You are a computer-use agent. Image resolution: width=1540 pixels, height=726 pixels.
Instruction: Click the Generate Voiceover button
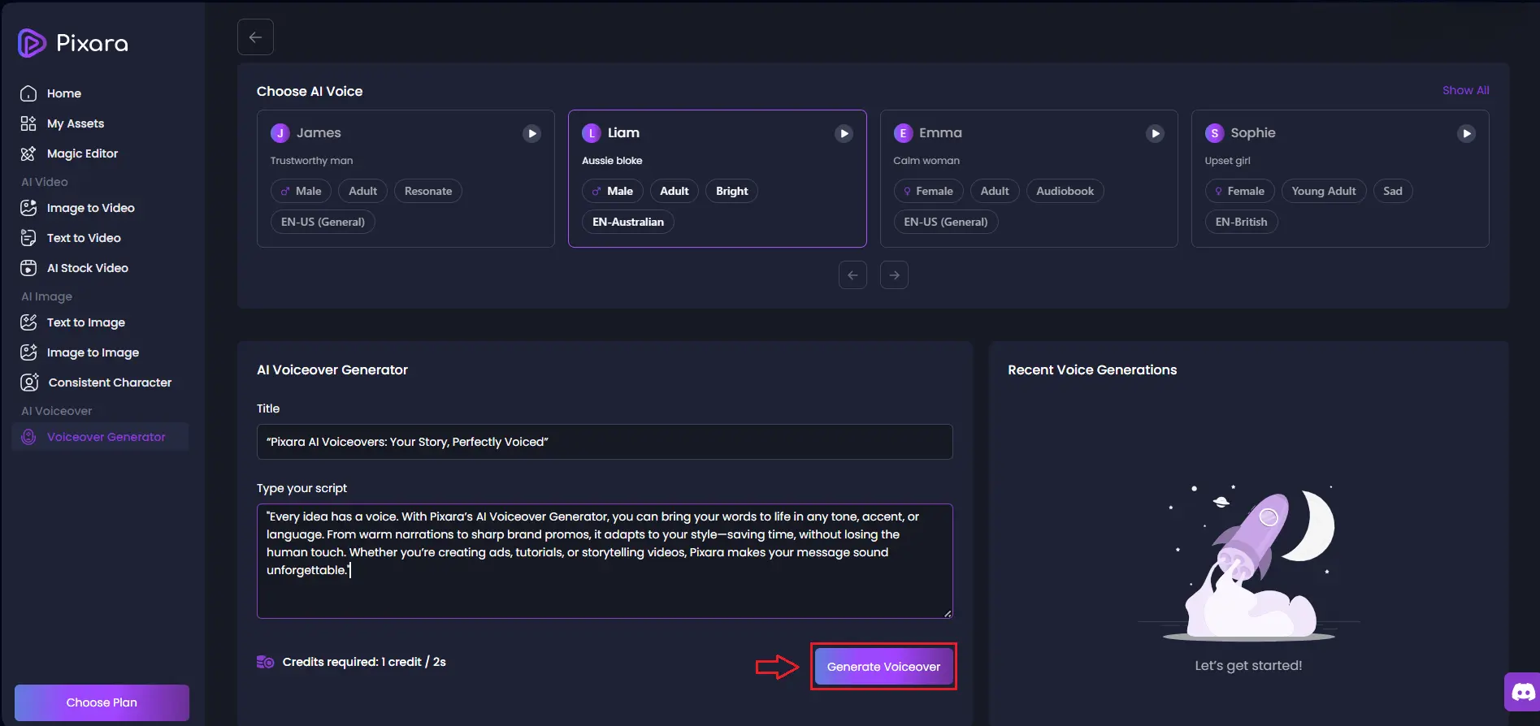click(x=883, y=667)
